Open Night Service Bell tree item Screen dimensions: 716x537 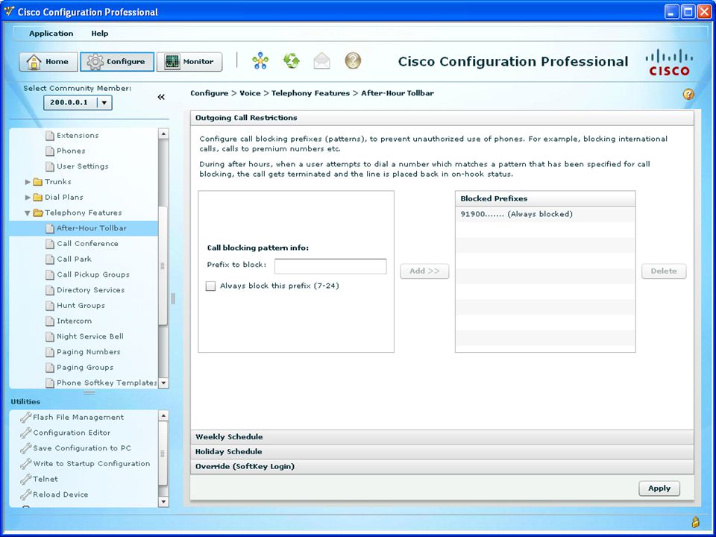coord(90,336)
